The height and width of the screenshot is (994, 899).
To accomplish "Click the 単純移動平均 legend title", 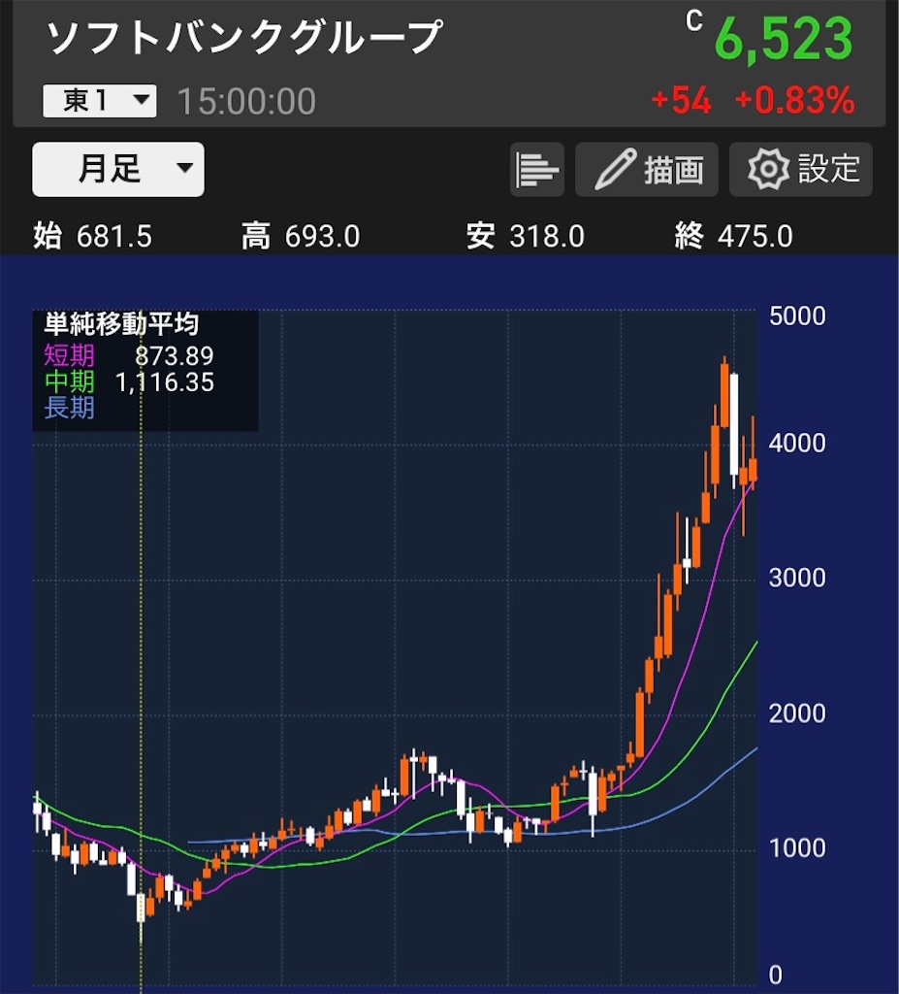I will coord(121,324).
